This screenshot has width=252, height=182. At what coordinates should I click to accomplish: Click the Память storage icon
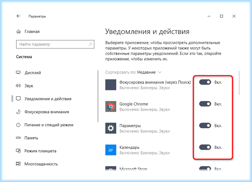coord(18,138)
